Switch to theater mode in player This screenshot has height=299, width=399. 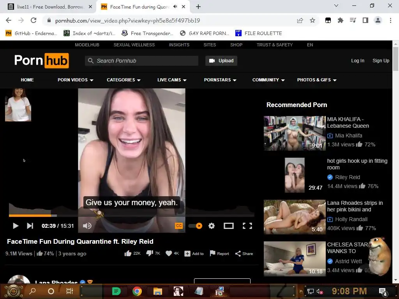228,226
